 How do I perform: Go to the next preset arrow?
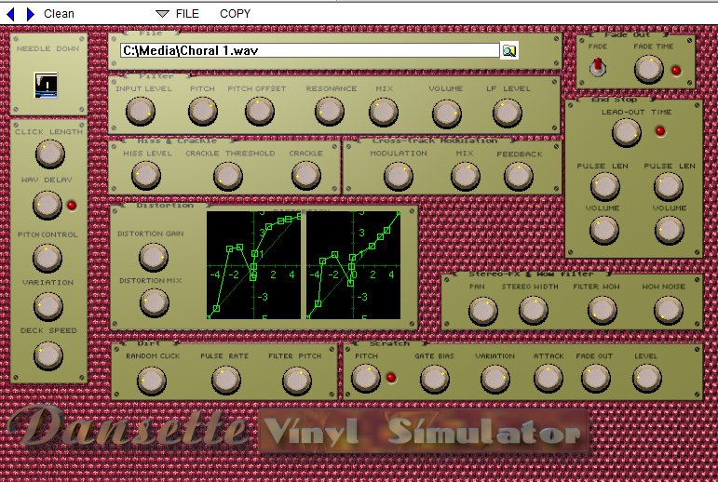pos(30,14)
